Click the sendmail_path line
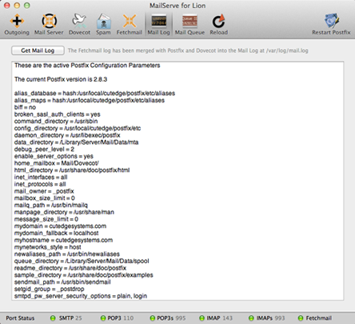Image resolution: width=355 pixels, height=324 pixels. coord(62,282)
